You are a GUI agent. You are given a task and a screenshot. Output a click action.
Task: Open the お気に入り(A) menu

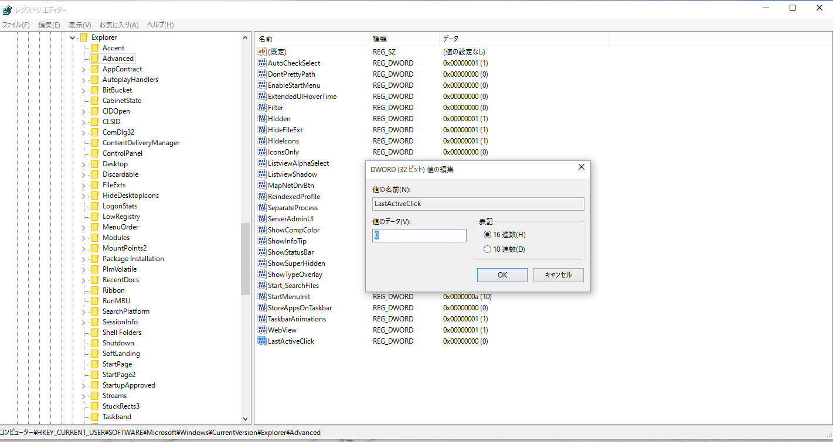tap(119, 25)
